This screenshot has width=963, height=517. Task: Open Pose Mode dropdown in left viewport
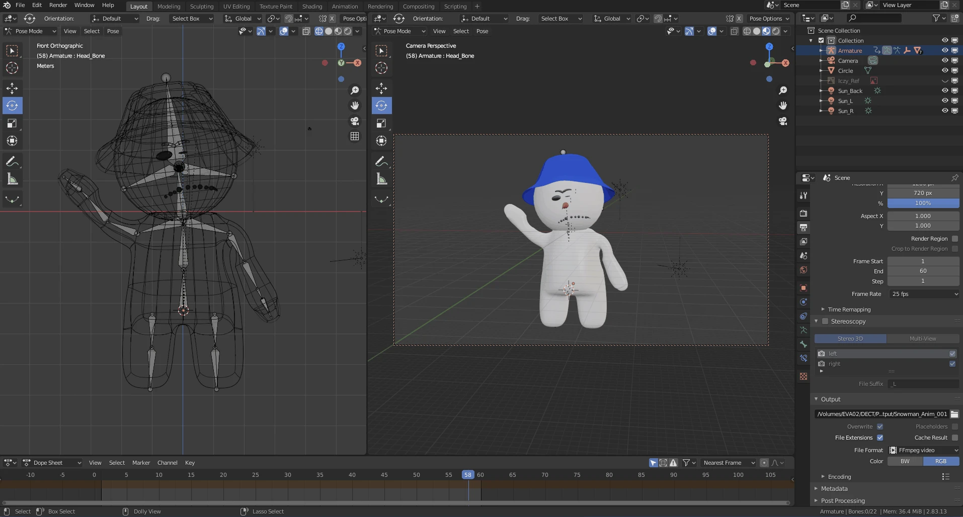tap(30, 31)
